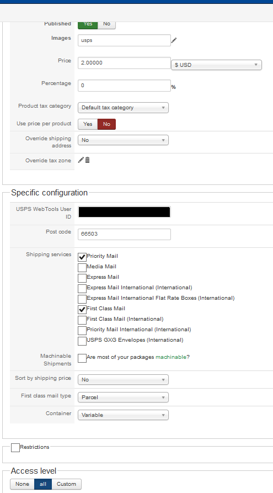Click into the Post code field
This screenshot has height=493, width=273.
125,234
